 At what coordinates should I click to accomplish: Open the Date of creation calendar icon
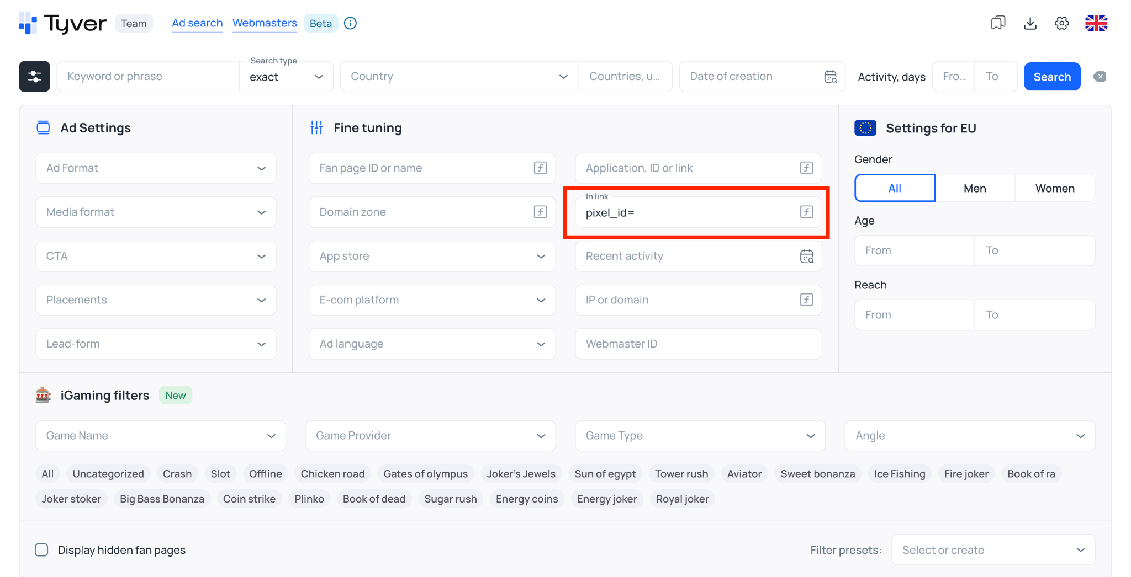pyautogui.click(x=831, y=77)
